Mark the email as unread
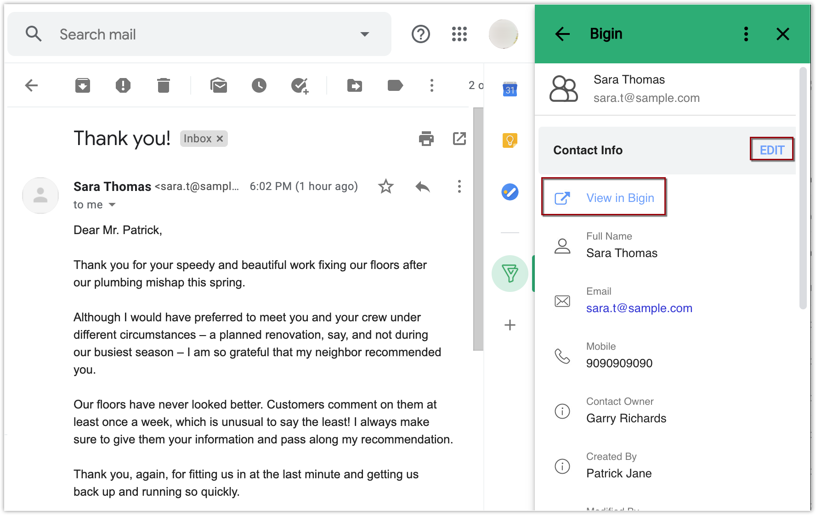The height and width of the screenshot is (515, 816). click(x=219, y=85)
